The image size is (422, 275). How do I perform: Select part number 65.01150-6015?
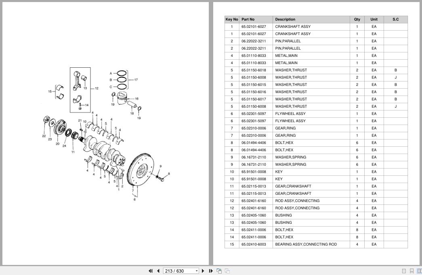click(x=254, y=85)
